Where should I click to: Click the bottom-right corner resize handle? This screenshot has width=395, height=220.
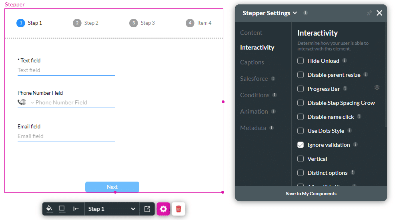coord(223,192)
